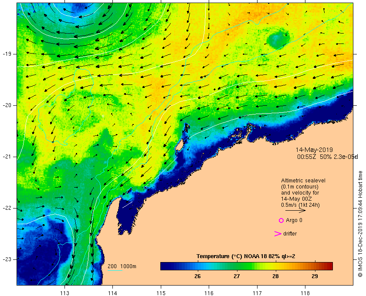The height and width of the screenshot is (296, 366).
Task: Click the '14-May 00Z' legend text
Action: 296,199
